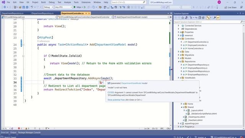Image resolution: width=245 pixels, height=138 pixels.
Task: Collapse the Repositories folder
Action: (x=179, y=61)
